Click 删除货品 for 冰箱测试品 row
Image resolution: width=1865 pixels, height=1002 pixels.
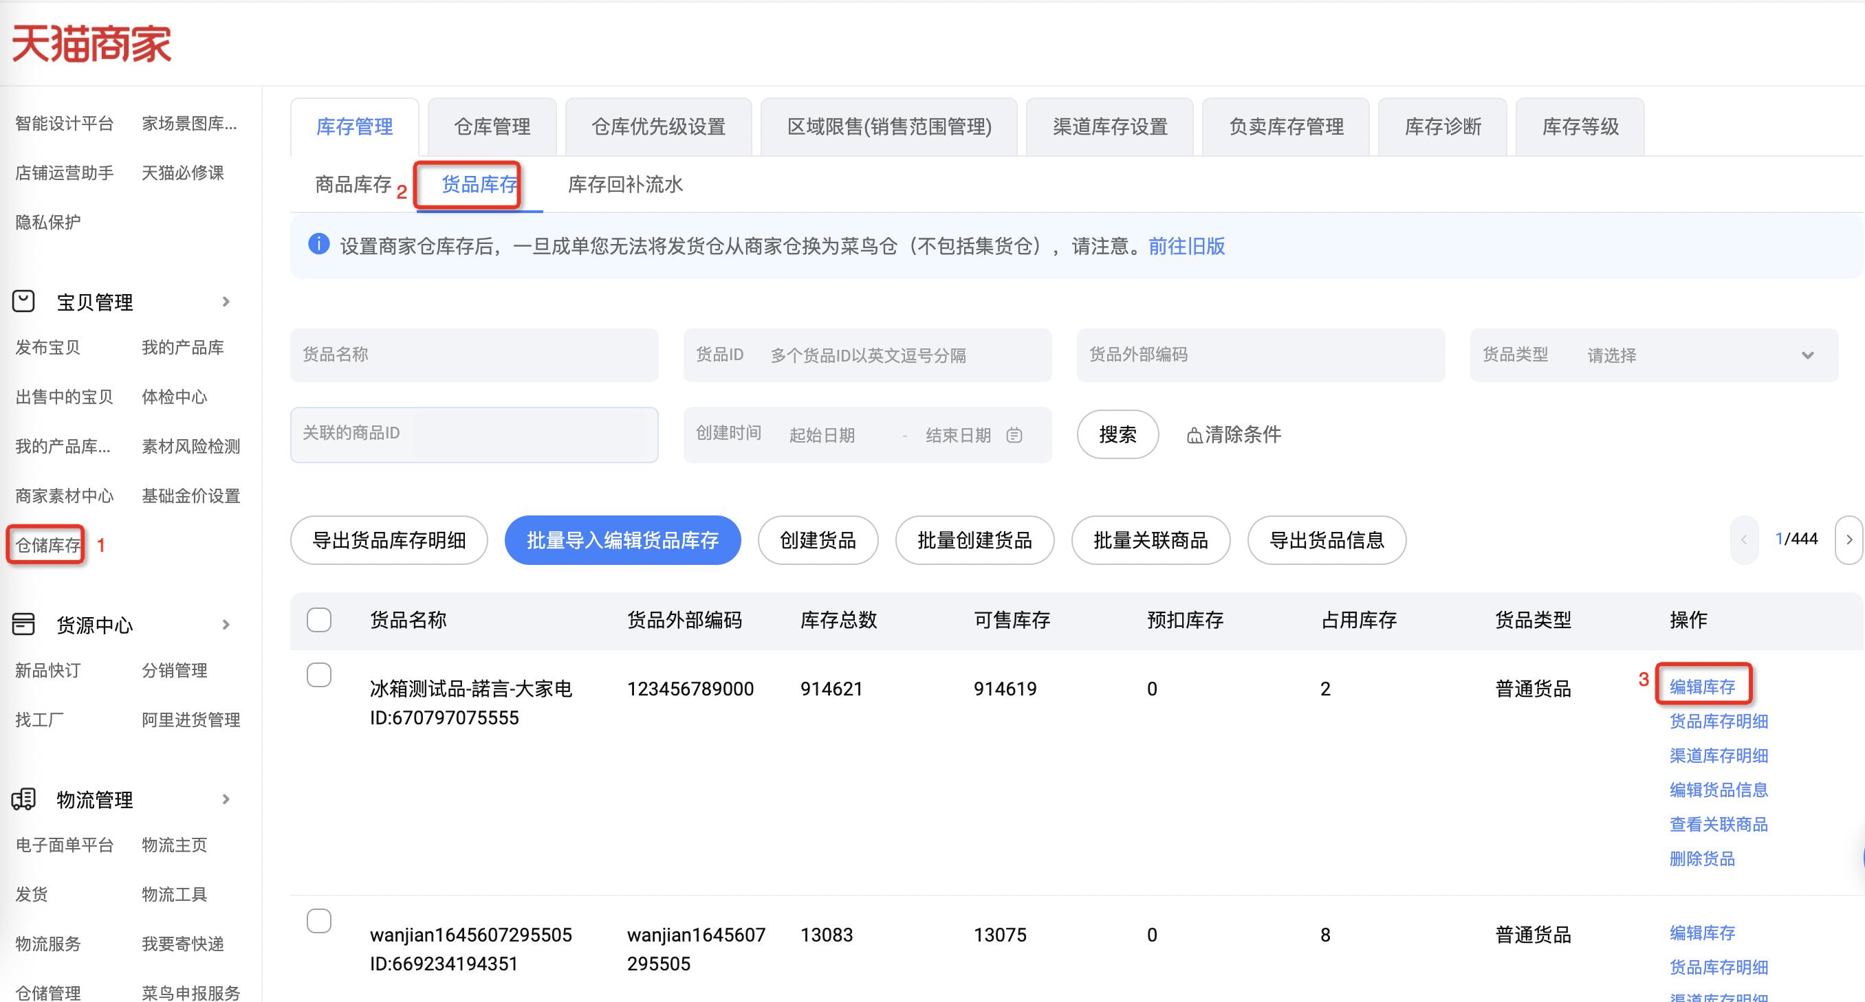1702,859
